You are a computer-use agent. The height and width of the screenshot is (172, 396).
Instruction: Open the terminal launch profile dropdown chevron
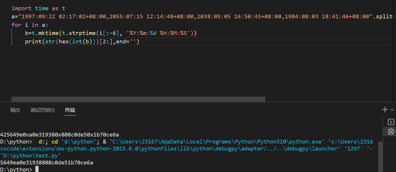[392, 110]
